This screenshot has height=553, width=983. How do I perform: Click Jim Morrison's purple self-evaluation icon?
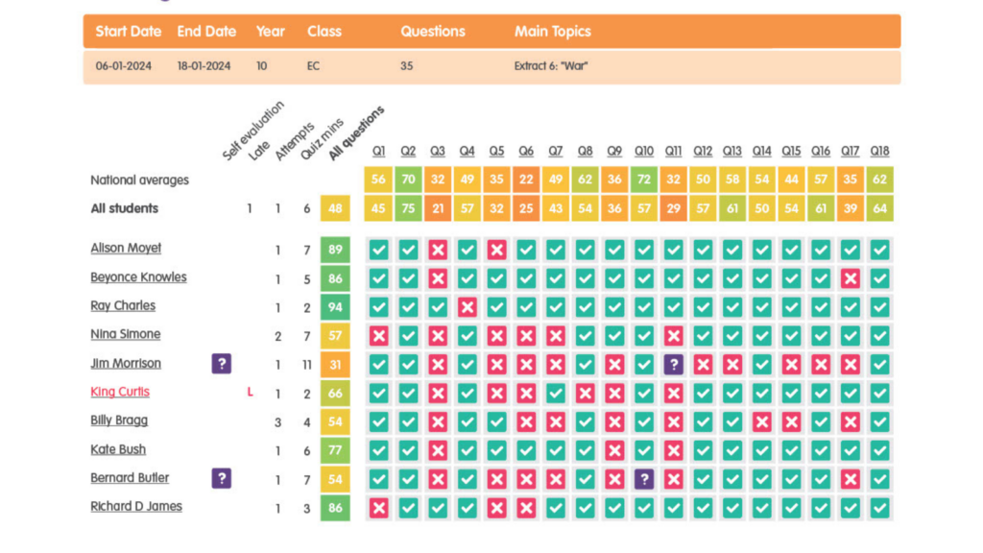pos(222,364)
